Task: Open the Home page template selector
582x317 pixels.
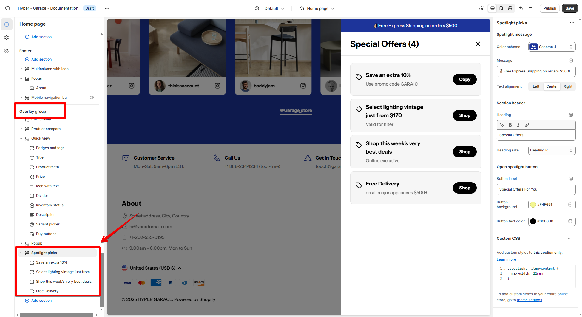Action: [317, 8]
